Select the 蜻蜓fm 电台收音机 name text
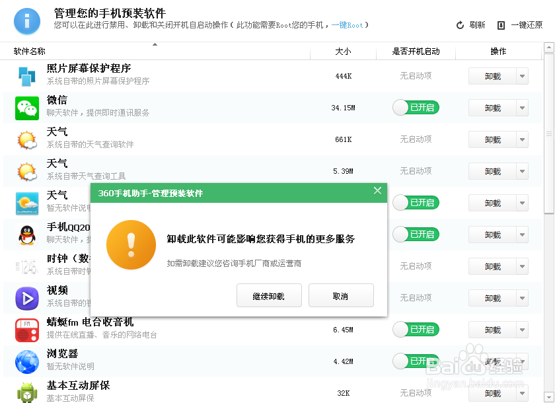 [x=90, y=322]
